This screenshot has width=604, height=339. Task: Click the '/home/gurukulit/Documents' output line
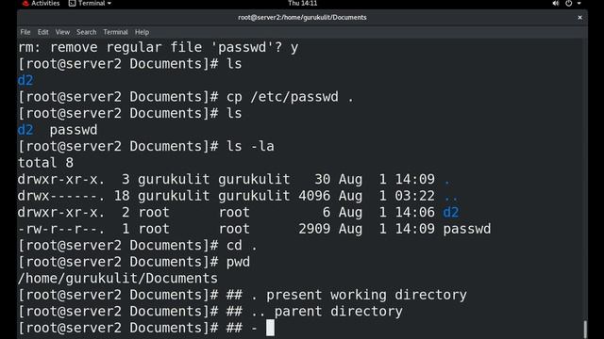pyautogui.click(x=118, y=279)
